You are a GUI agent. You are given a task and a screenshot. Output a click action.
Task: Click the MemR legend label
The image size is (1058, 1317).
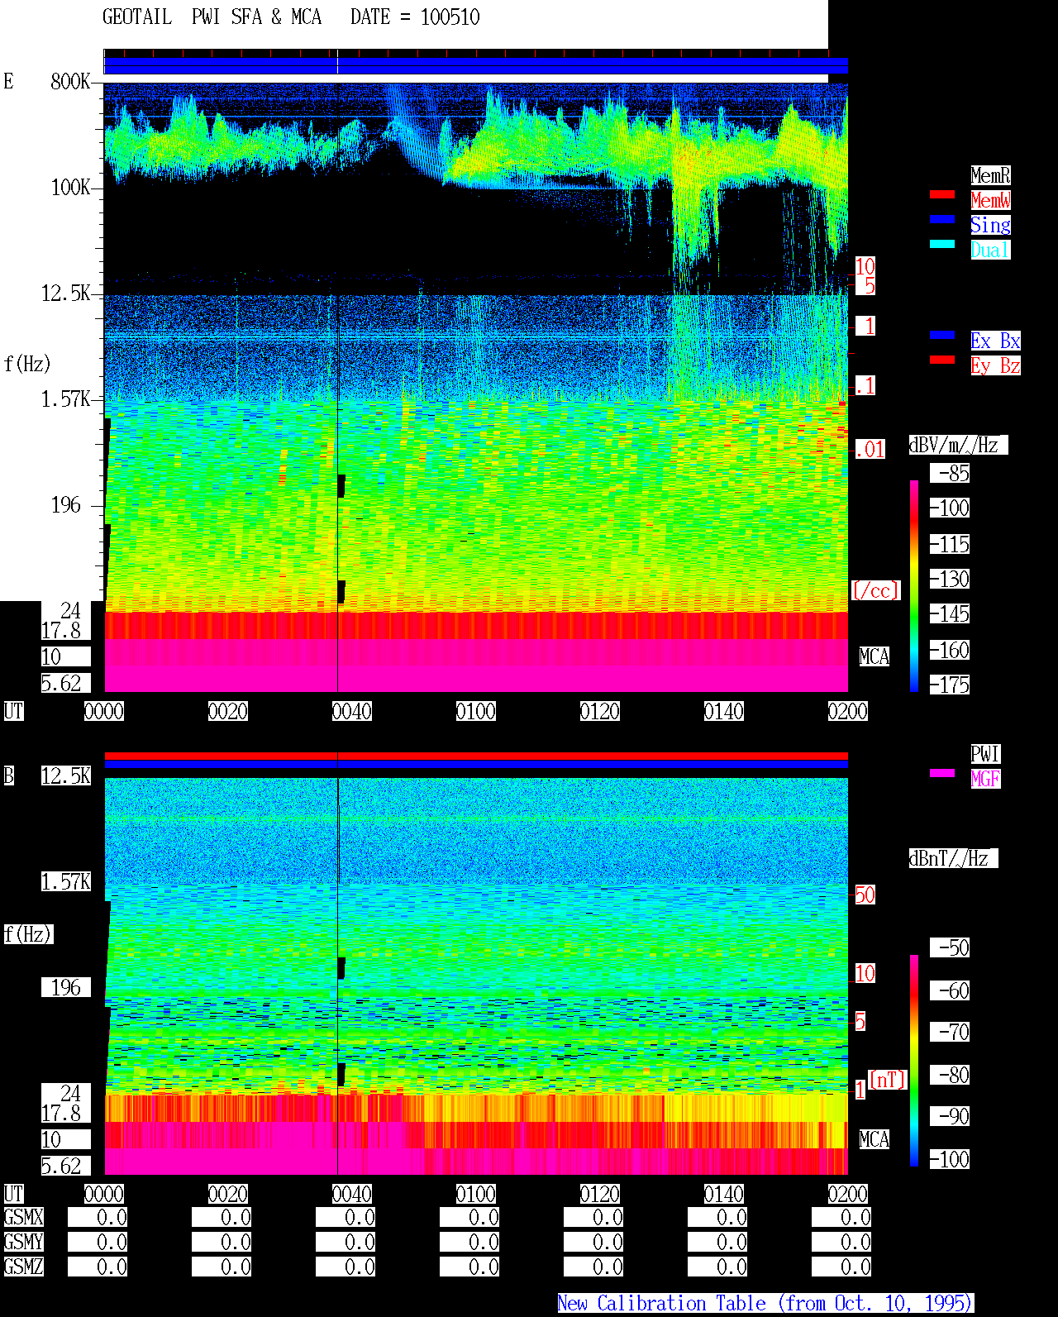pos(990,175)
